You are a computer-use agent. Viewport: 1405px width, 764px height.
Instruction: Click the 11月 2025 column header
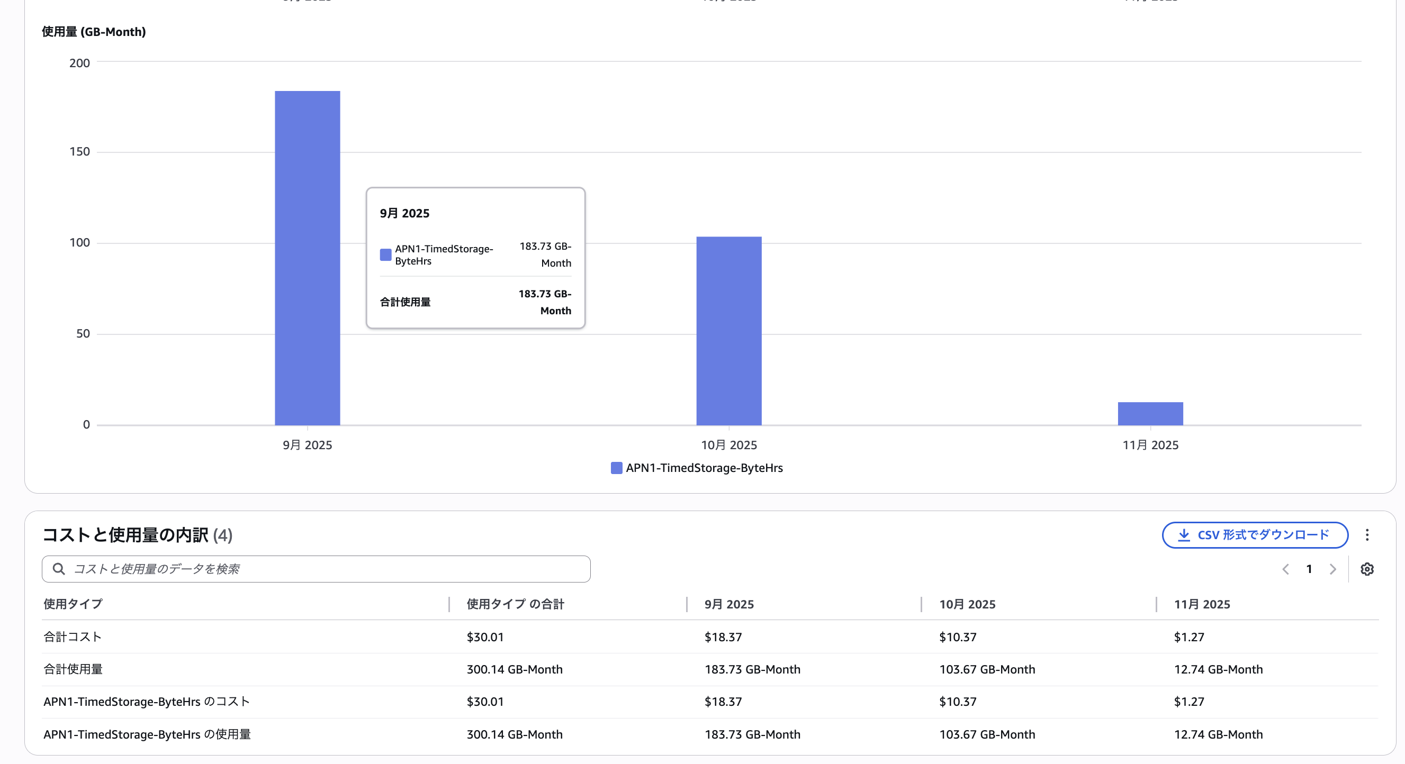tap(1202, 604)
